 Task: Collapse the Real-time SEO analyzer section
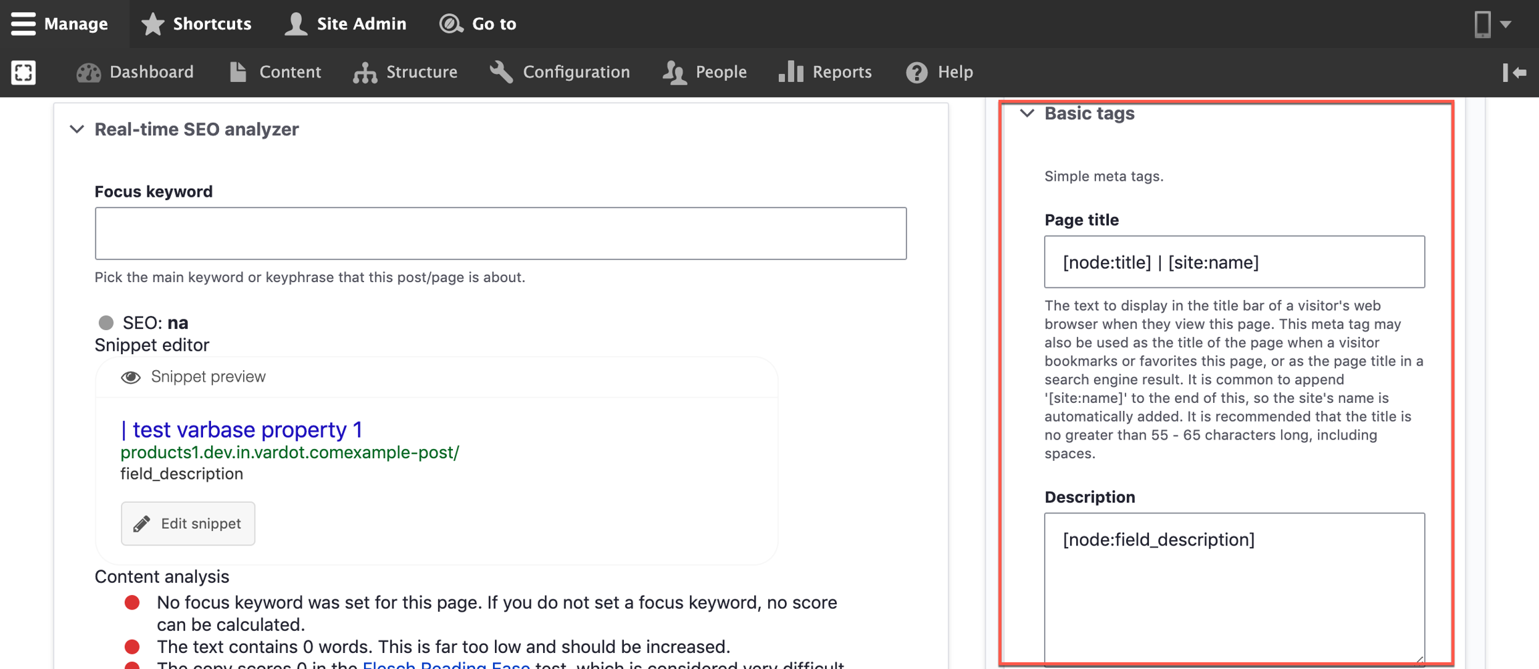point(77,129)
